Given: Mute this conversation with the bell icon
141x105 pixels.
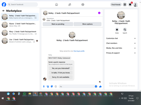Looking at the screenshot, I should 117,30.
